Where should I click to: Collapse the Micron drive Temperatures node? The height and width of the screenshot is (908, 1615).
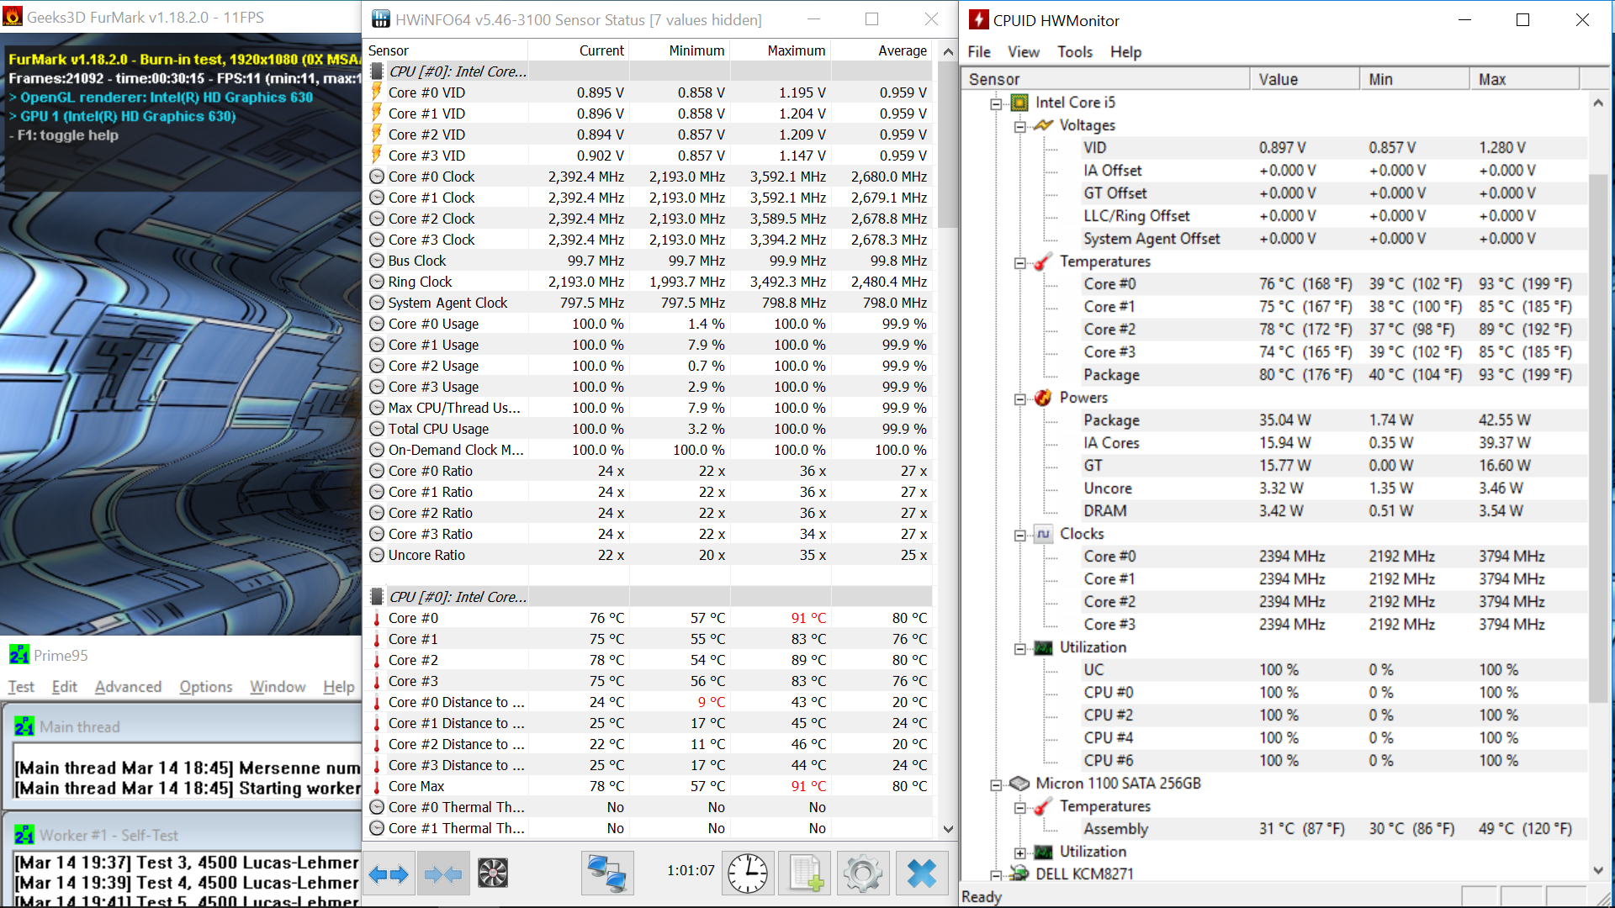(1019, 807)
